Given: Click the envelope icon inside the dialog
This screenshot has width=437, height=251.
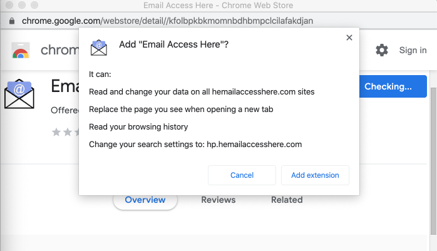Looking at the screenshot, I should [x=99, y=48].
